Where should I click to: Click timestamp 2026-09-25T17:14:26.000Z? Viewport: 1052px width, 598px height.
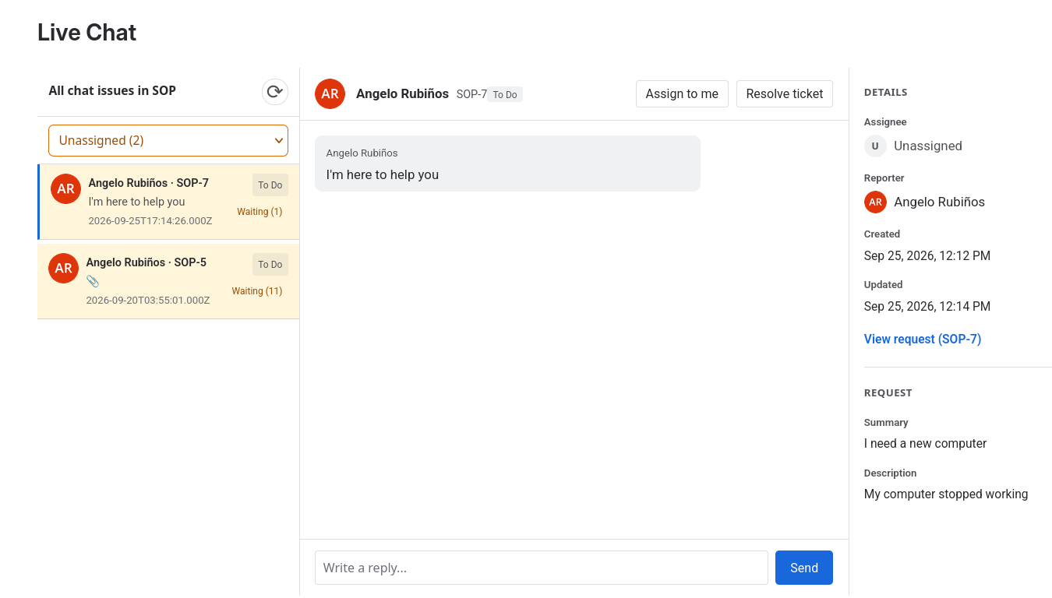[x=150, y=221]
